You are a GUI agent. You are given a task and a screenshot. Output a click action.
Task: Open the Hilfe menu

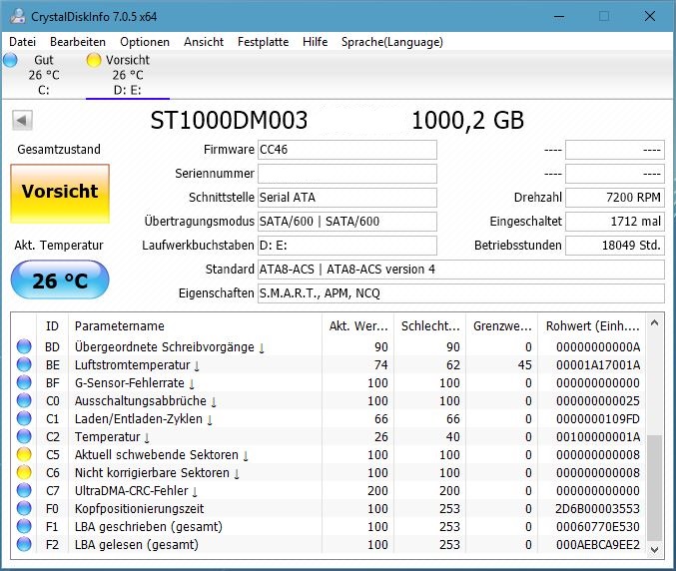(x=316, y=42)
